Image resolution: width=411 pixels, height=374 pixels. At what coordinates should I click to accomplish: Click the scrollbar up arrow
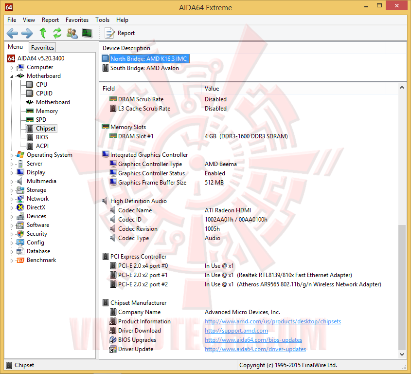[x=402, y=87]
